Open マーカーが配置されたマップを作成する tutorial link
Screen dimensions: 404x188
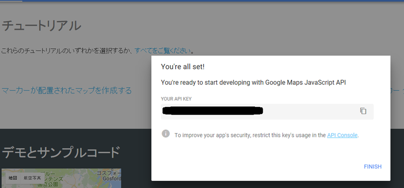pos(67,91)
